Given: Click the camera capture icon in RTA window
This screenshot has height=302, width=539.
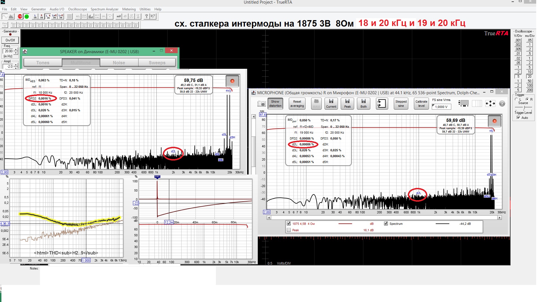Looking at the screenshot, I should (261, 104).
